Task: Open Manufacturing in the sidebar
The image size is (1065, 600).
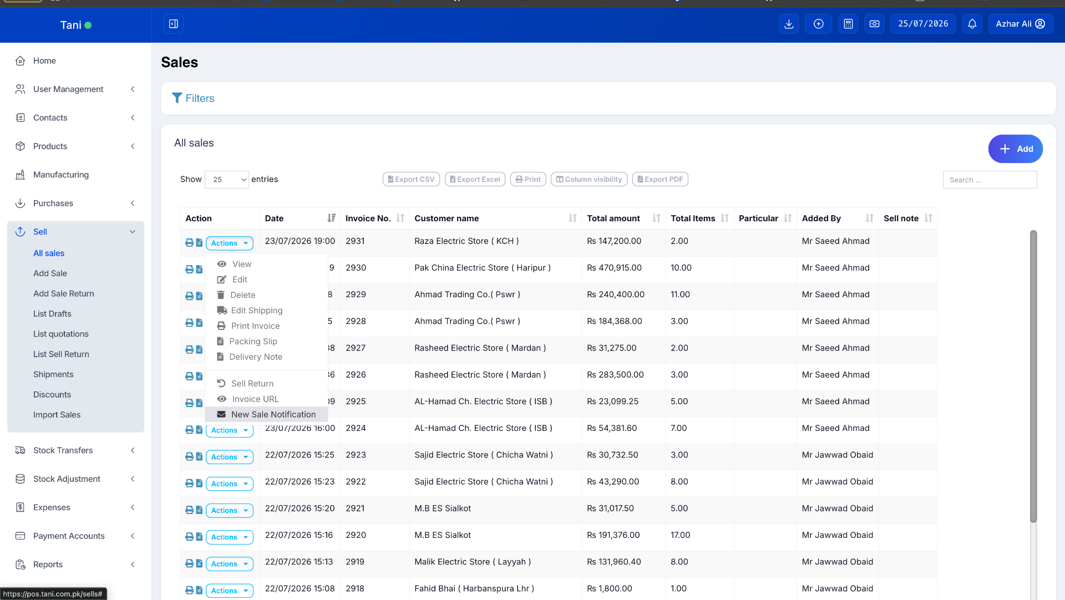Action: (61, 175)
